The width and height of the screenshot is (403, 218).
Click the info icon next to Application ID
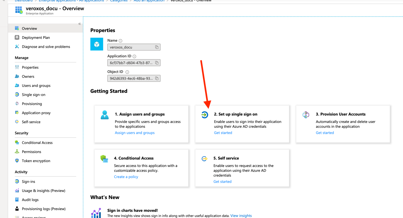pos(134,56)
